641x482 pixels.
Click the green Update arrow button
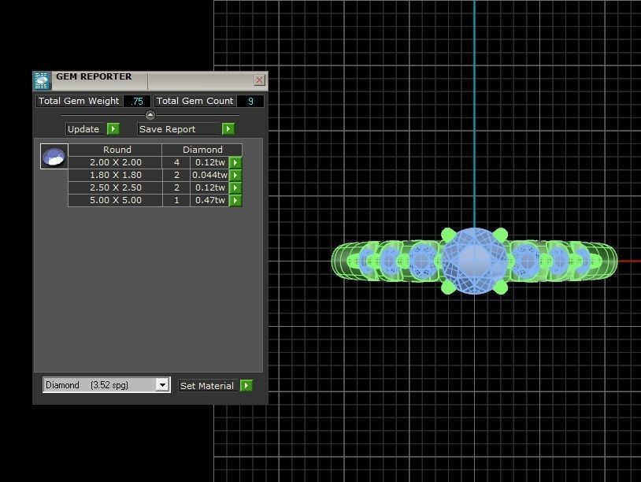tap(113, 129)
